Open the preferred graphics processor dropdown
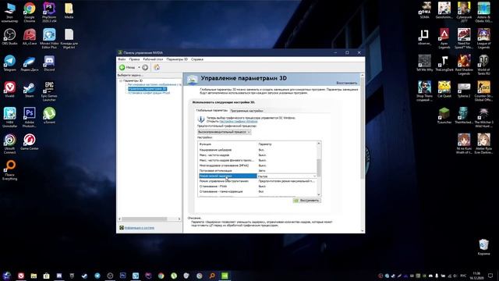 224,132
